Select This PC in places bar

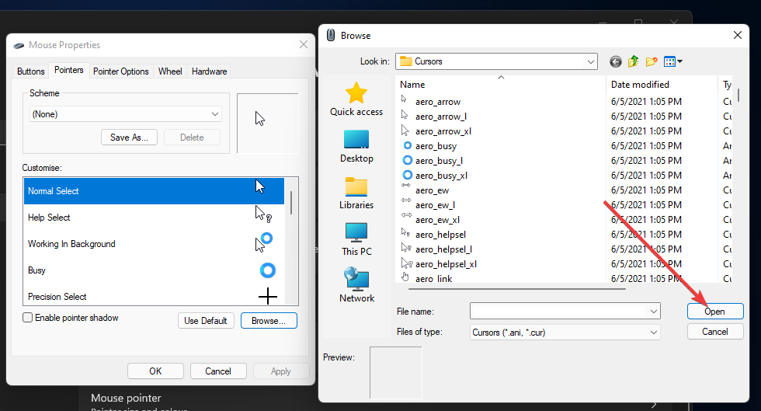point(356,239)
